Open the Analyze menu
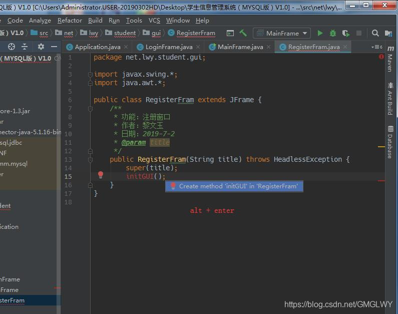Image resolution: width=398 pixels, height=314 pixels. click(x=40, y=21)
